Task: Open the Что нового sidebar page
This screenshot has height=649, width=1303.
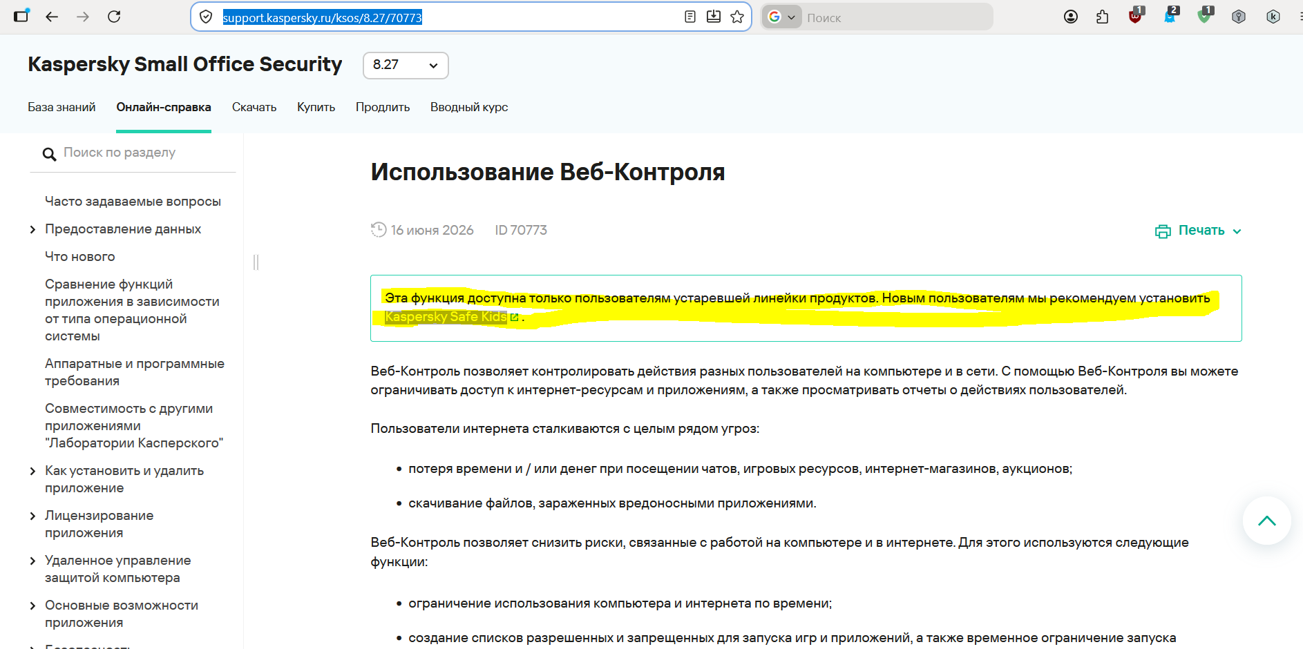Action: pos(80,257)
